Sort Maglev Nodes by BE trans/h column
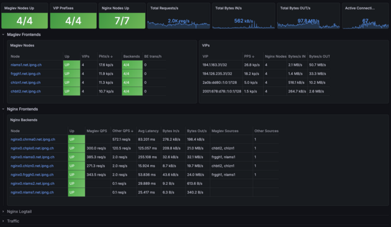Viewport: 391px width, 227px height. (153, 56)
